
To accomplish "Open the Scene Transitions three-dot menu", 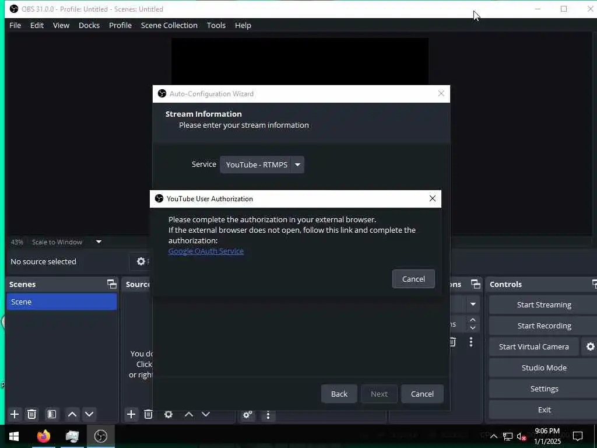I will click(471, 342).
